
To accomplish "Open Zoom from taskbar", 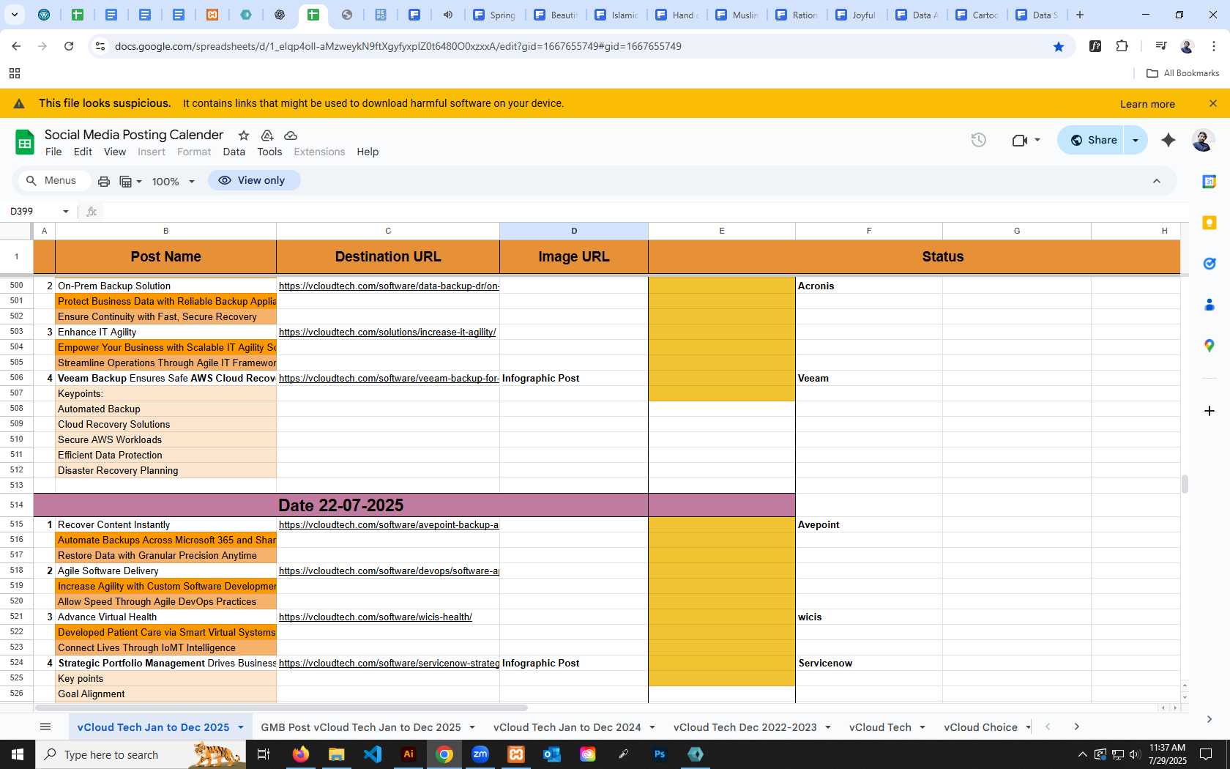I will point(480,754).
